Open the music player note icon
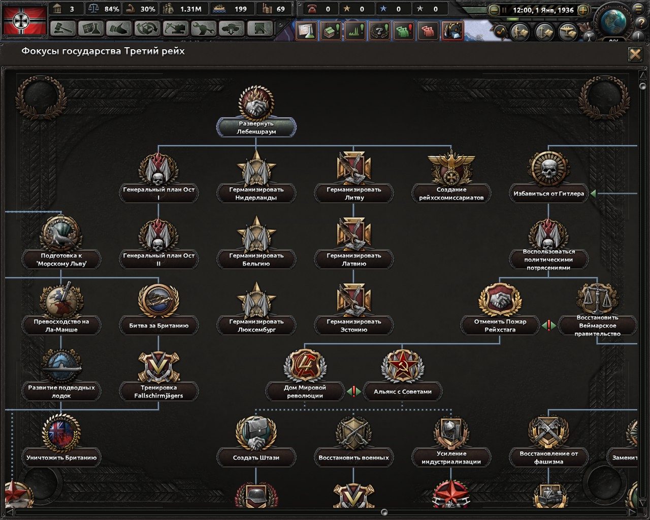Viewport: 650px width, 520px height. tap(501, 31)
